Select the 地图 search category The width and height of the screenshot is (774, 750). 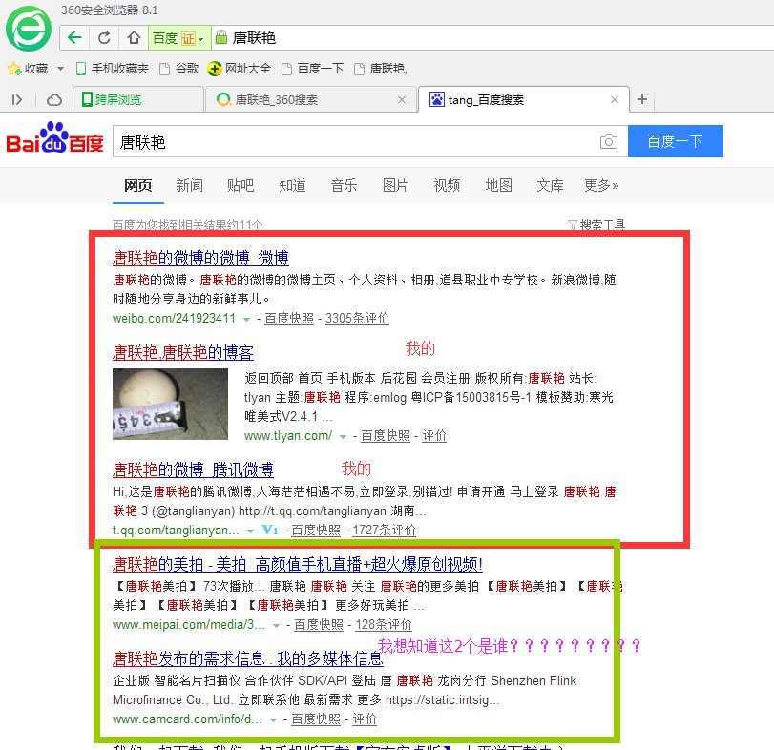point(498,185)
